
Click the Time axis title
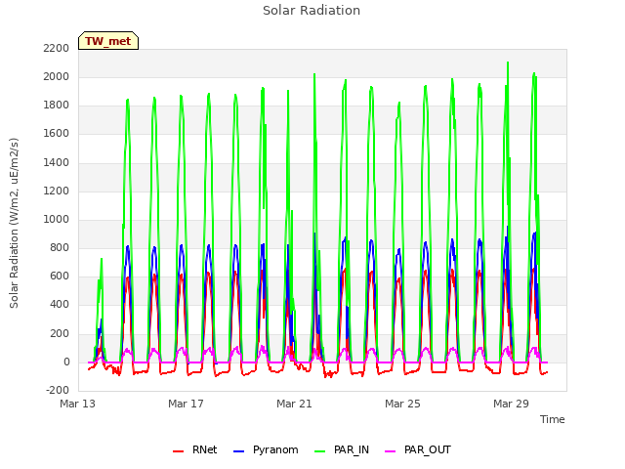click(x=553, y=419)
